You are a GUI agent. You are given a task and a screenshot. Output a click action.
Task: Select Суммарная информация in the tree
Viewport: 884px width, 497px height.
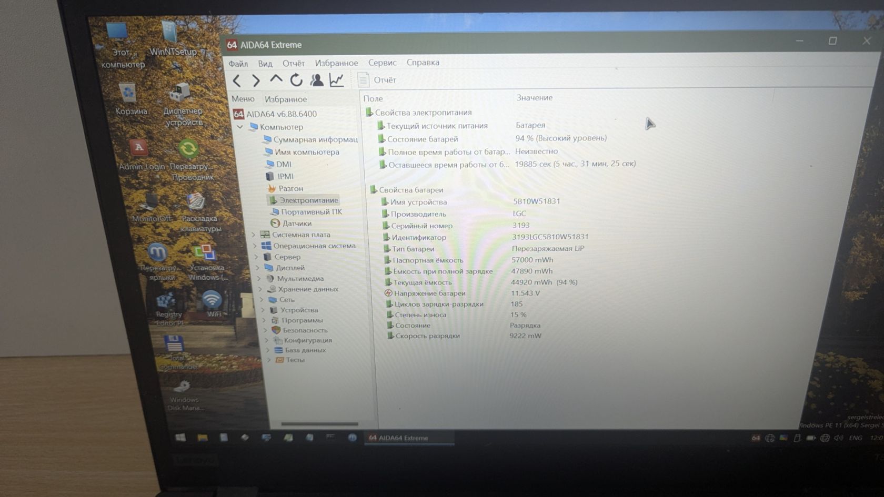[310, 139]
